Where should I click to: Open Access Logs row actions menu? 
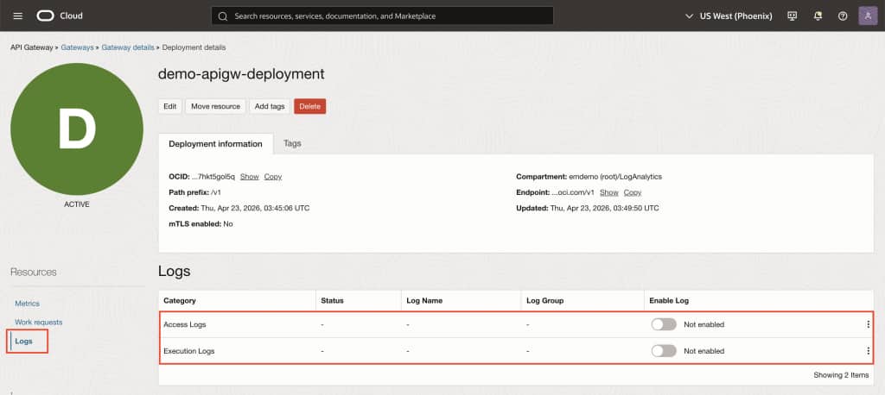click(868, 324)
